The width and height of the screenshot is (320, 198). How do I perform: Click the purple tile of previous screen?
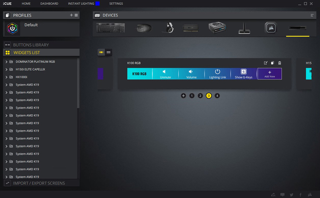coord(100,74)
